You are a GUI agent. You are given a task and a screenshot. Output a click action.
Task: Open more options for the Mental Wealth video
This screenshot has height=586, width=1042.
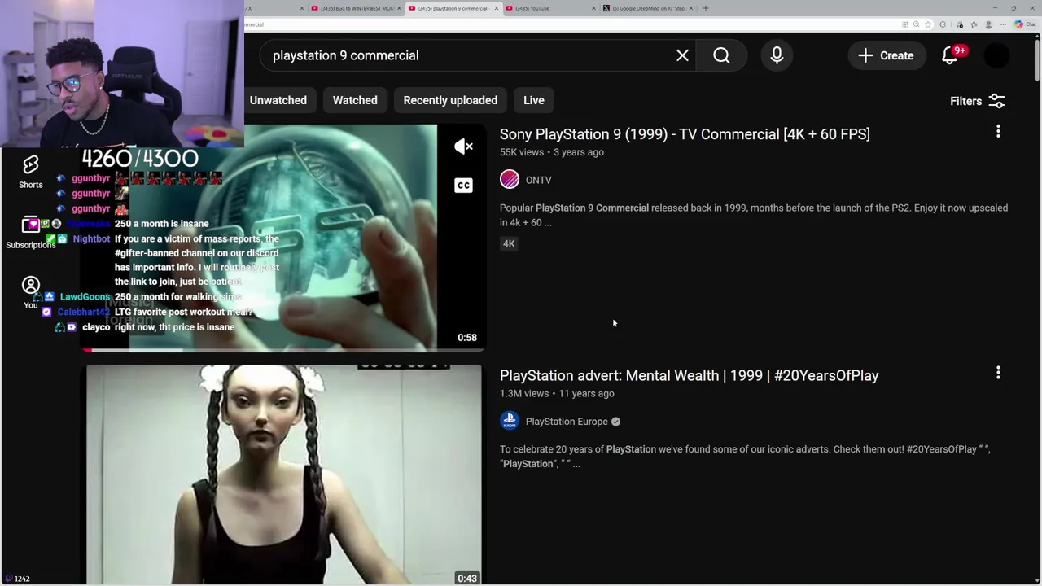(x=998, y=373)
